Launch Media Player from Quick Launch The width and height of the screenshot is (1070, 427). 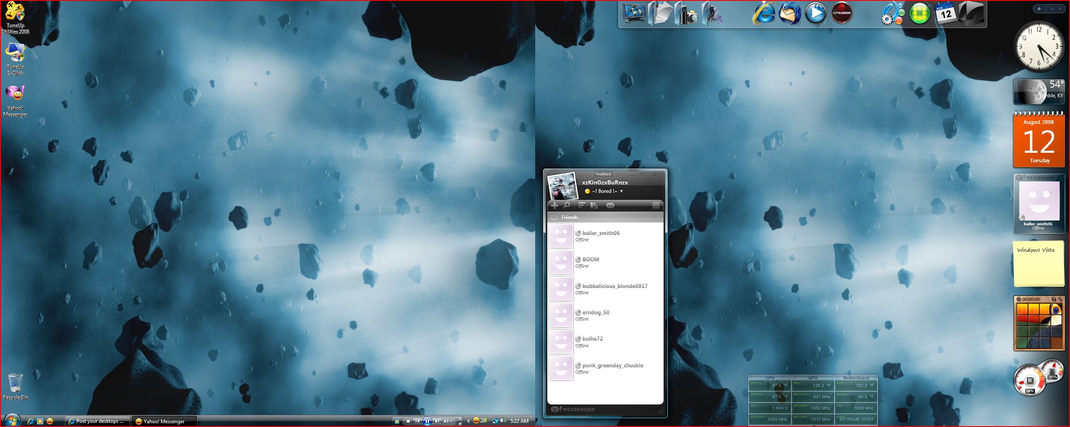point(40,421)
